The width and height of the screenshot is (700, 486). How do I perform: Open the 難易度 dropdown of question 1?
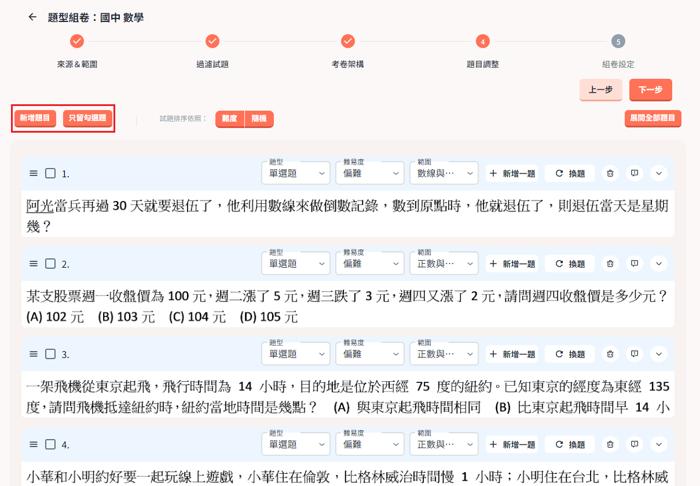tap(370, 173)
